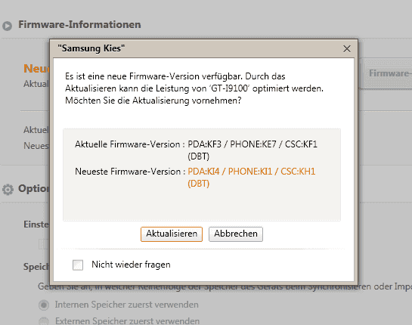Expand the Option section heading
Viewport: 412px width, 325px height.
pyautogui.click(x=33, y=188)
